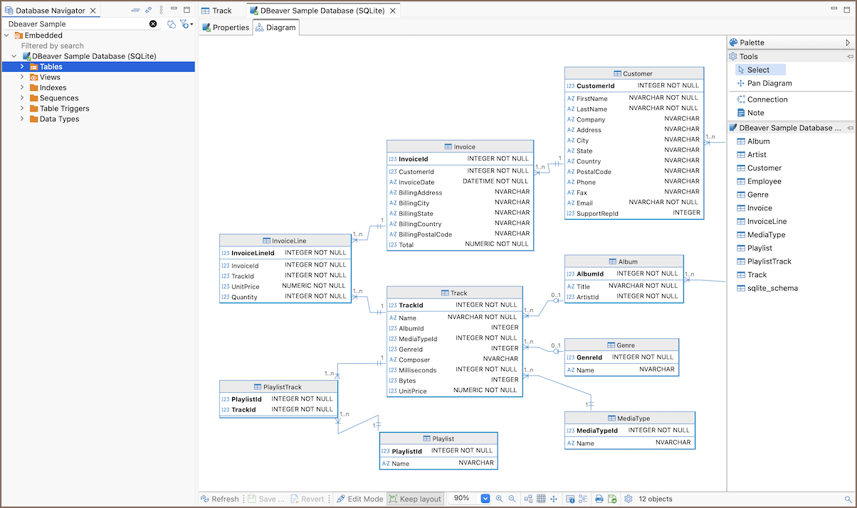Select Connection tool in palette
Image resolution: width=857 pixels, height=508 pixels.
pyautogui.click(x=767, y=99)
